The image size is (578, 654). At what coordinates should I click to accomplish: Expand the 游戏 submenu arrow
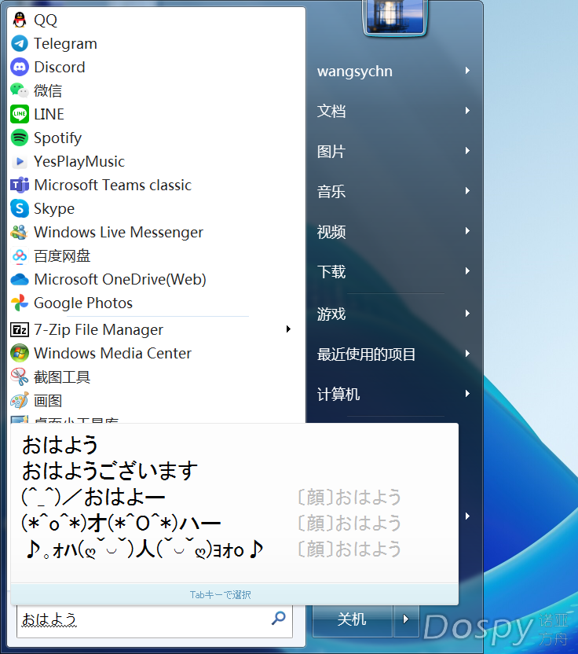467,313
